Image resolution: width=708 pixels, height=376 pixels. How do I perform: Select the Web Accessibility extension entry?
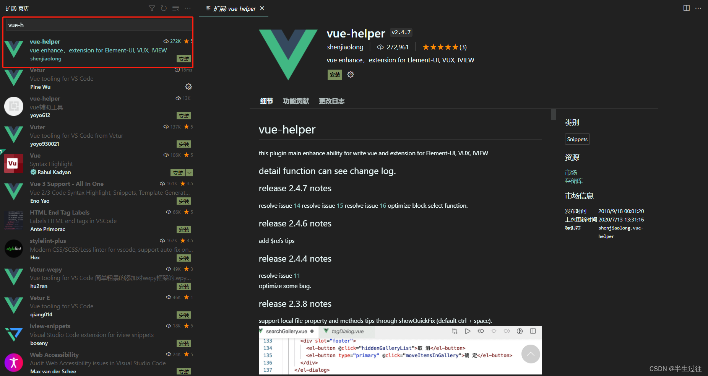coord(98,363)
